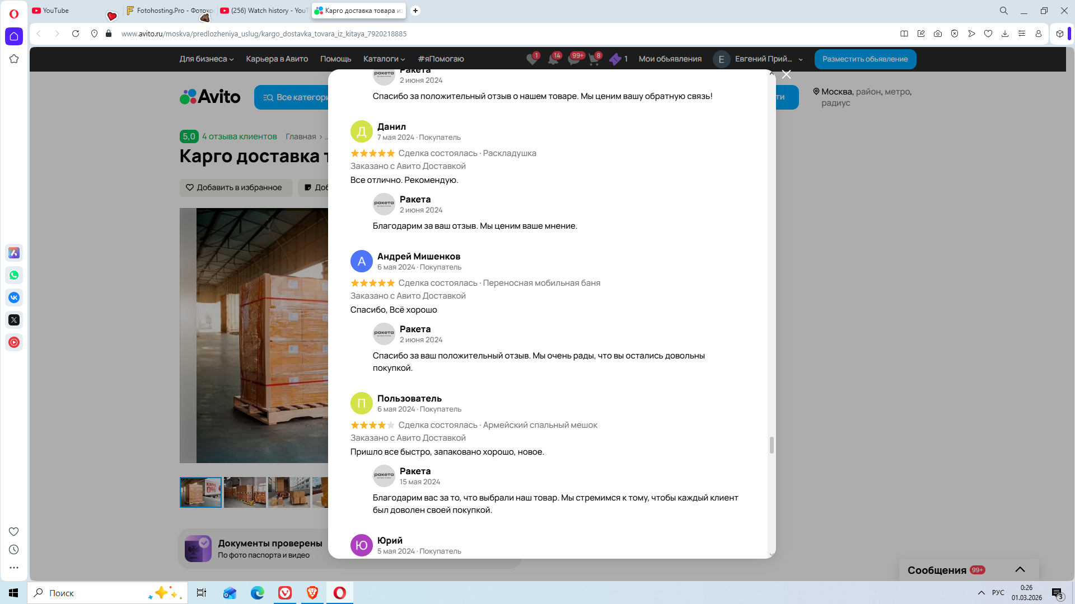Open VK messenger in the sidebar
This screenshot has height=604, width=1075.
[x=14, y=298]
